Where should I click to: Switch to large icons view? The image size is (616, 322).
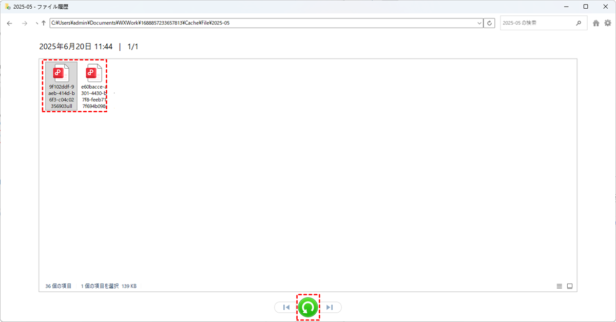(569, 286)
